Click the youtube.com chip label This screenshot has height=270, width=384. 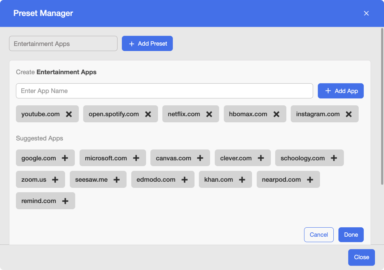pyautogui.click(x=40, y=114)
